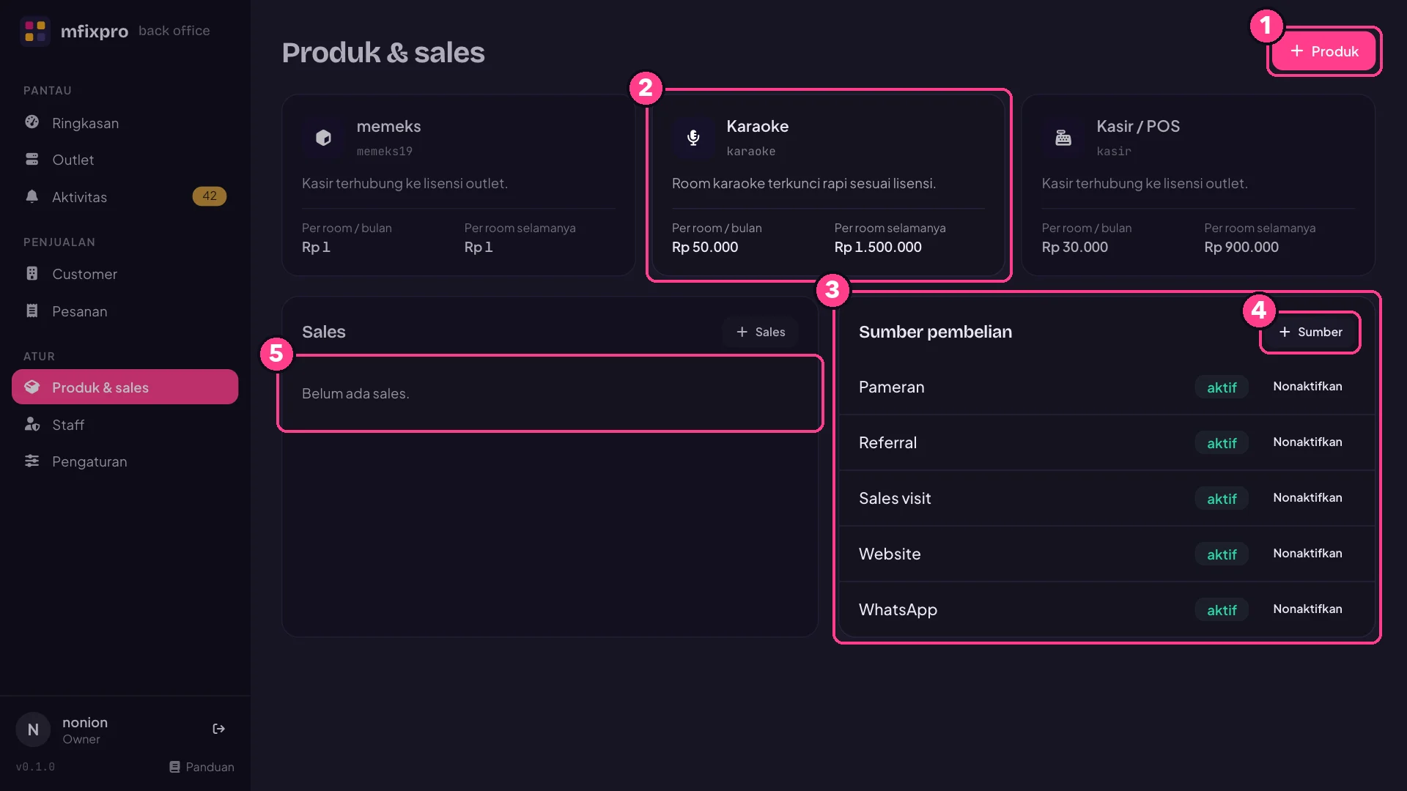Open the memeks product card title
The width and height of the screenshot is (1407, 791).
[x=388, y=126]
